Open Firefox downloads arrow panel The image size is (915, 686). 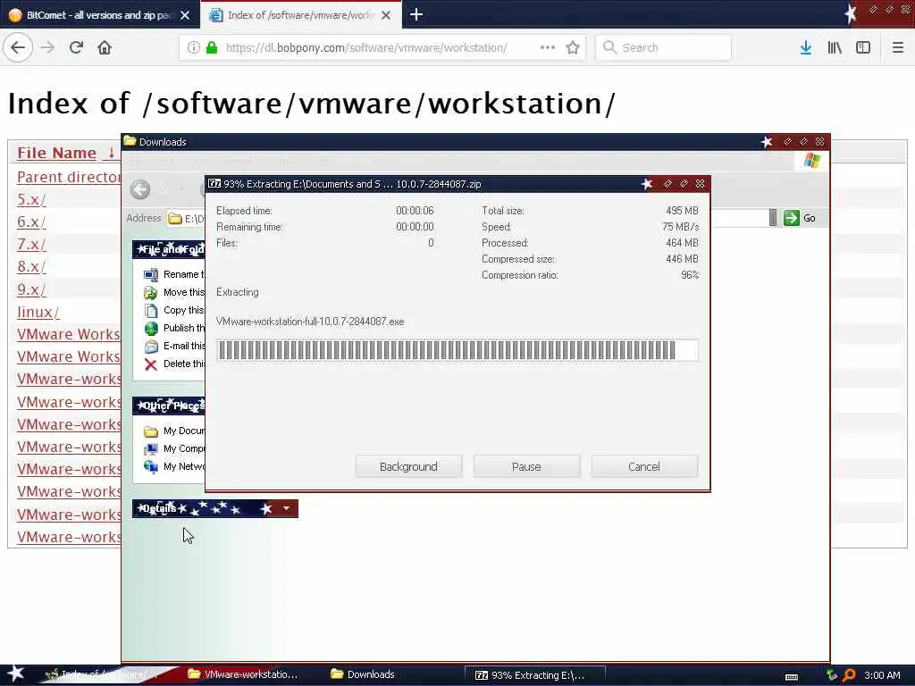pyautogui.click(x=806, y=47)
